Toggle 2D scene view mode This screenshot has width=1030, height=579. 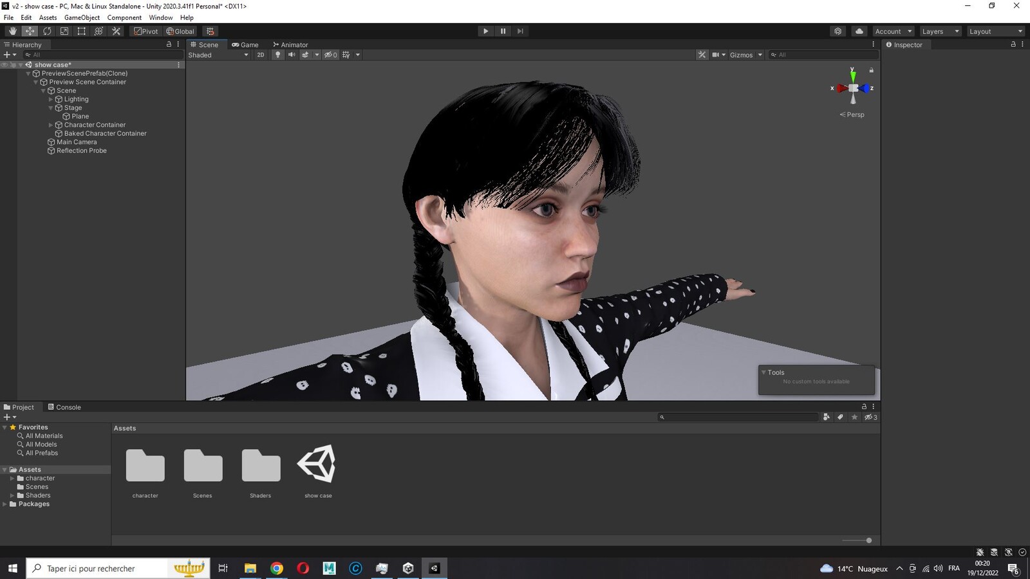(x=261, y=55)
